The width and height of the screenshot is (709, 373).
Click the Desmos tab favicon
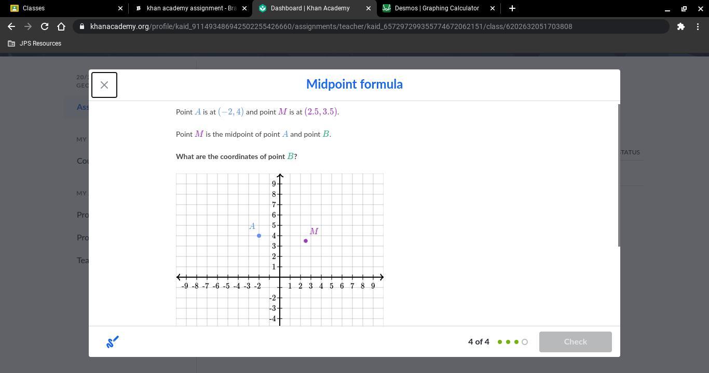(x=387, y=8)
